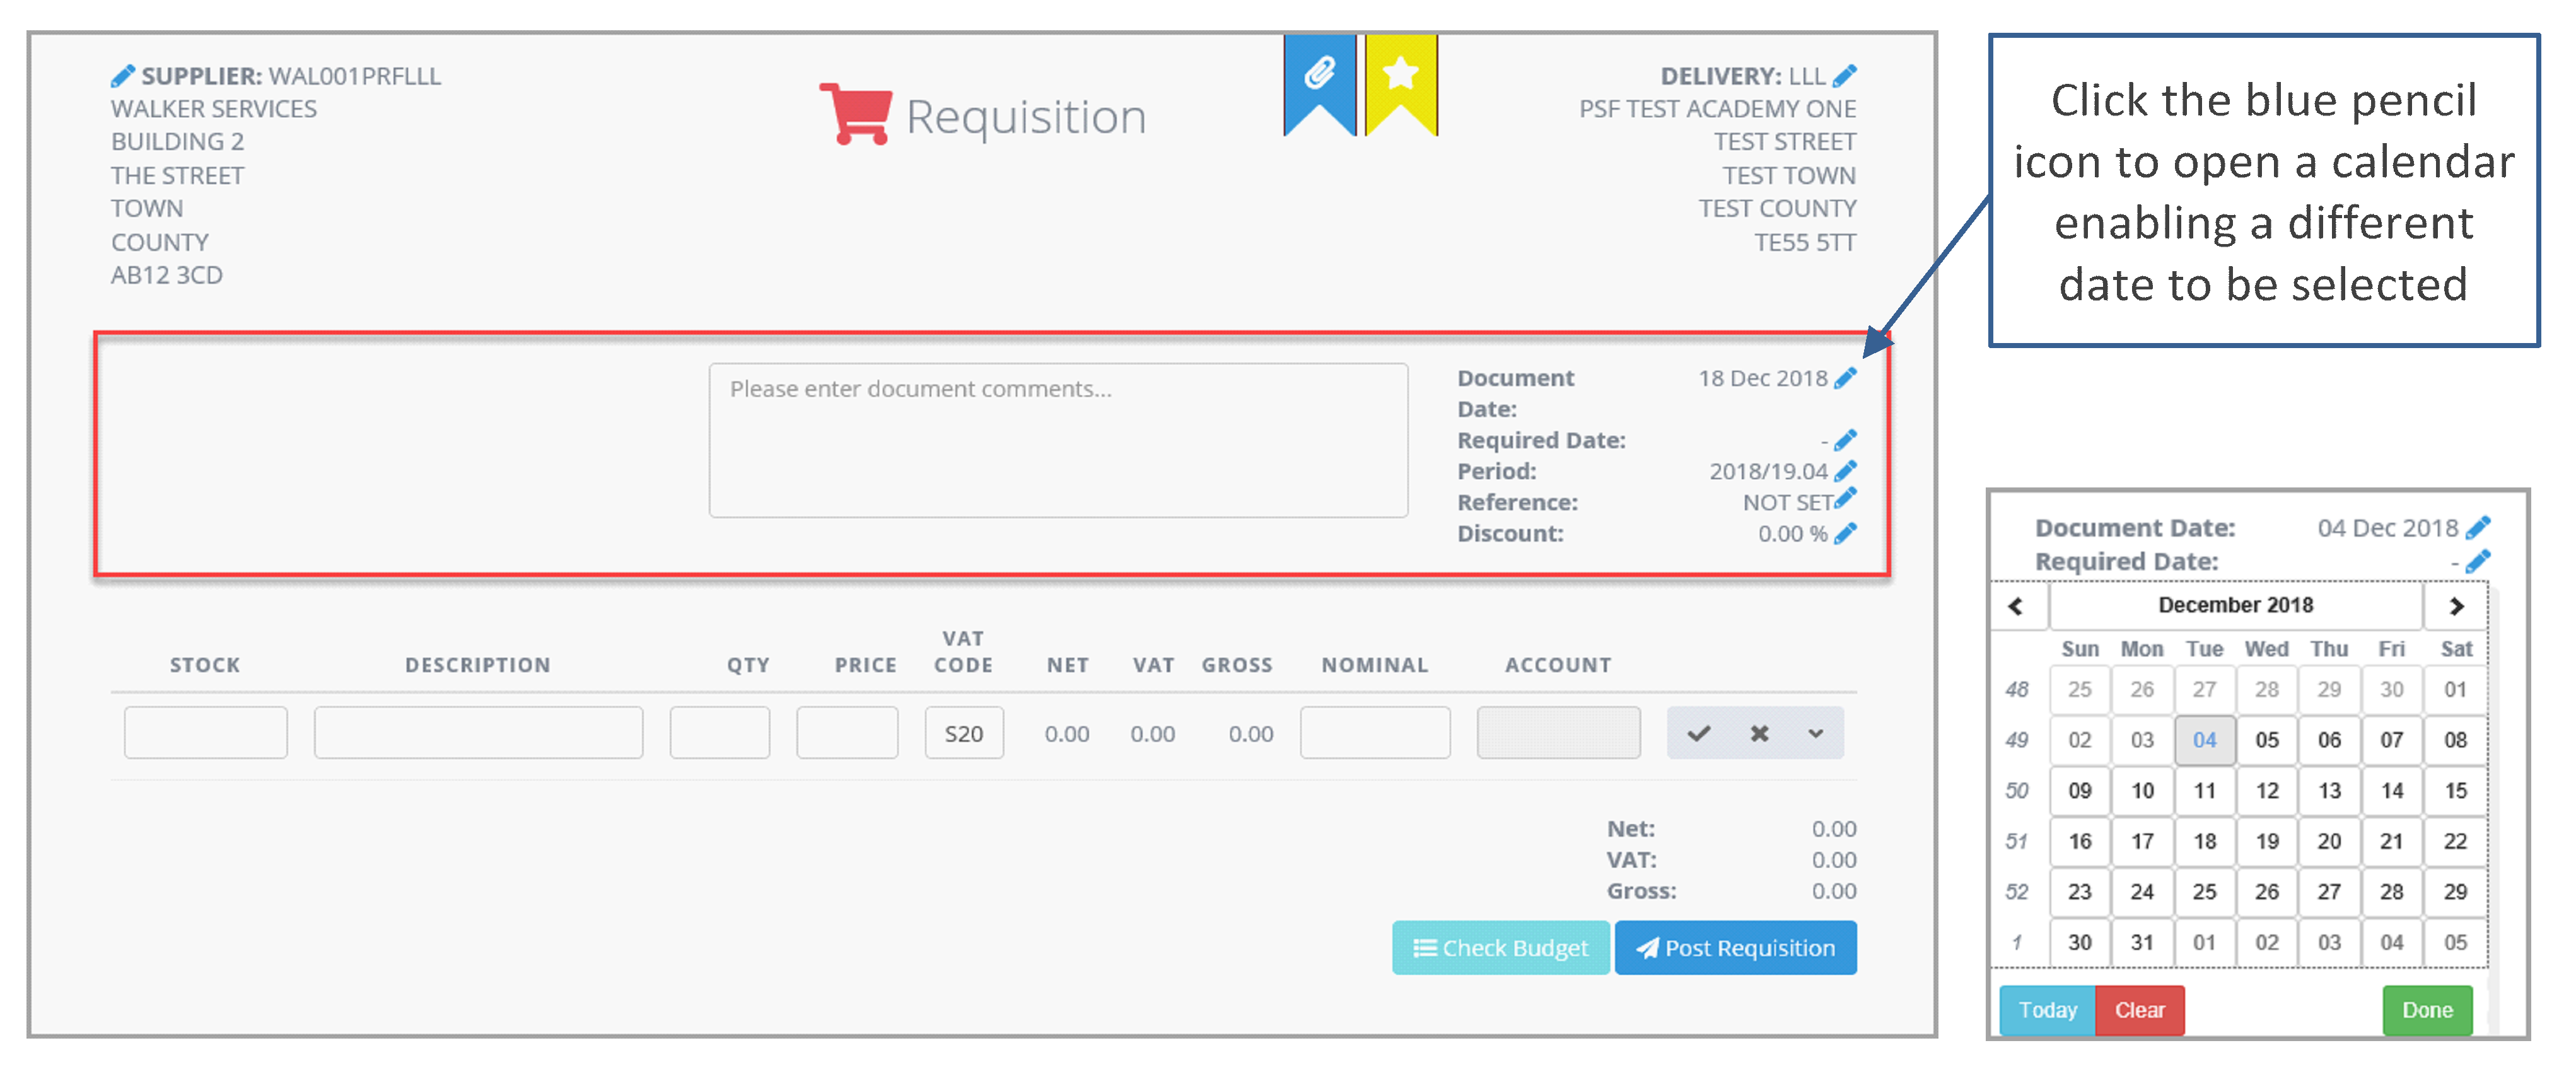Expand line options with the chevron arrow
The image size is (2576, 1072).
1815,734
